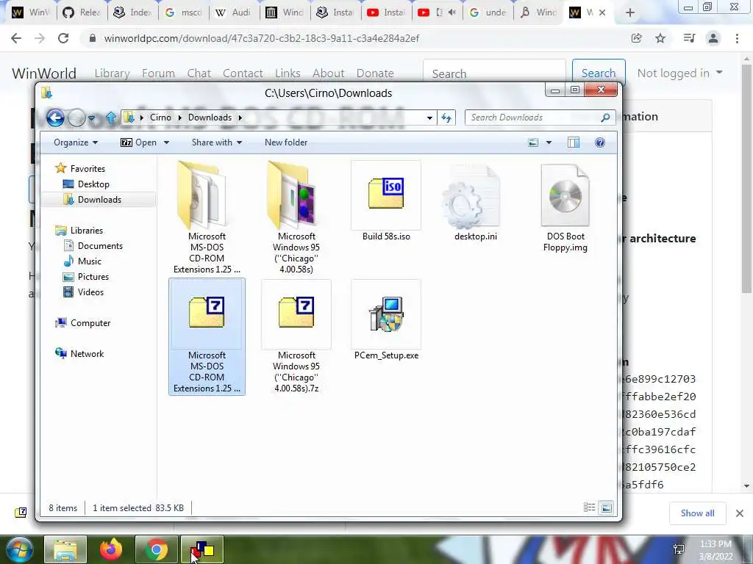Open the Windows Start menu

pyautogui.click(x=19, y=549)
